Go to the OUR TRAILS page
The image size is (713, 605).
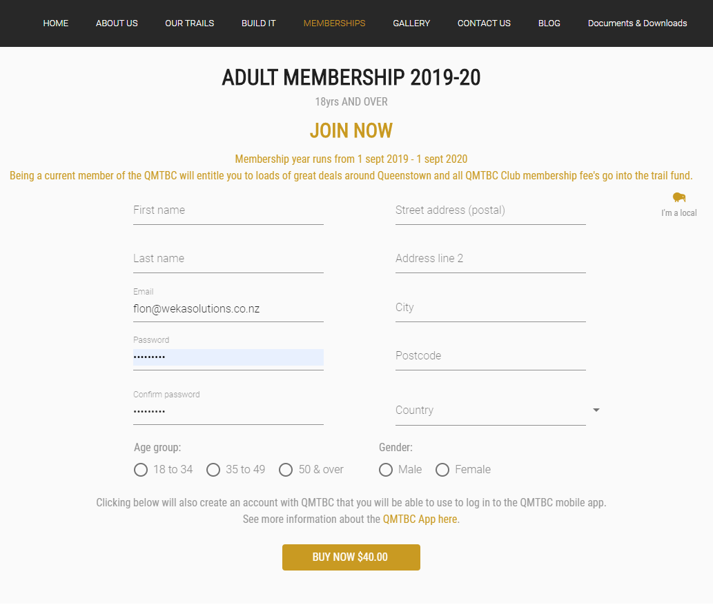[x=190, y=23]
